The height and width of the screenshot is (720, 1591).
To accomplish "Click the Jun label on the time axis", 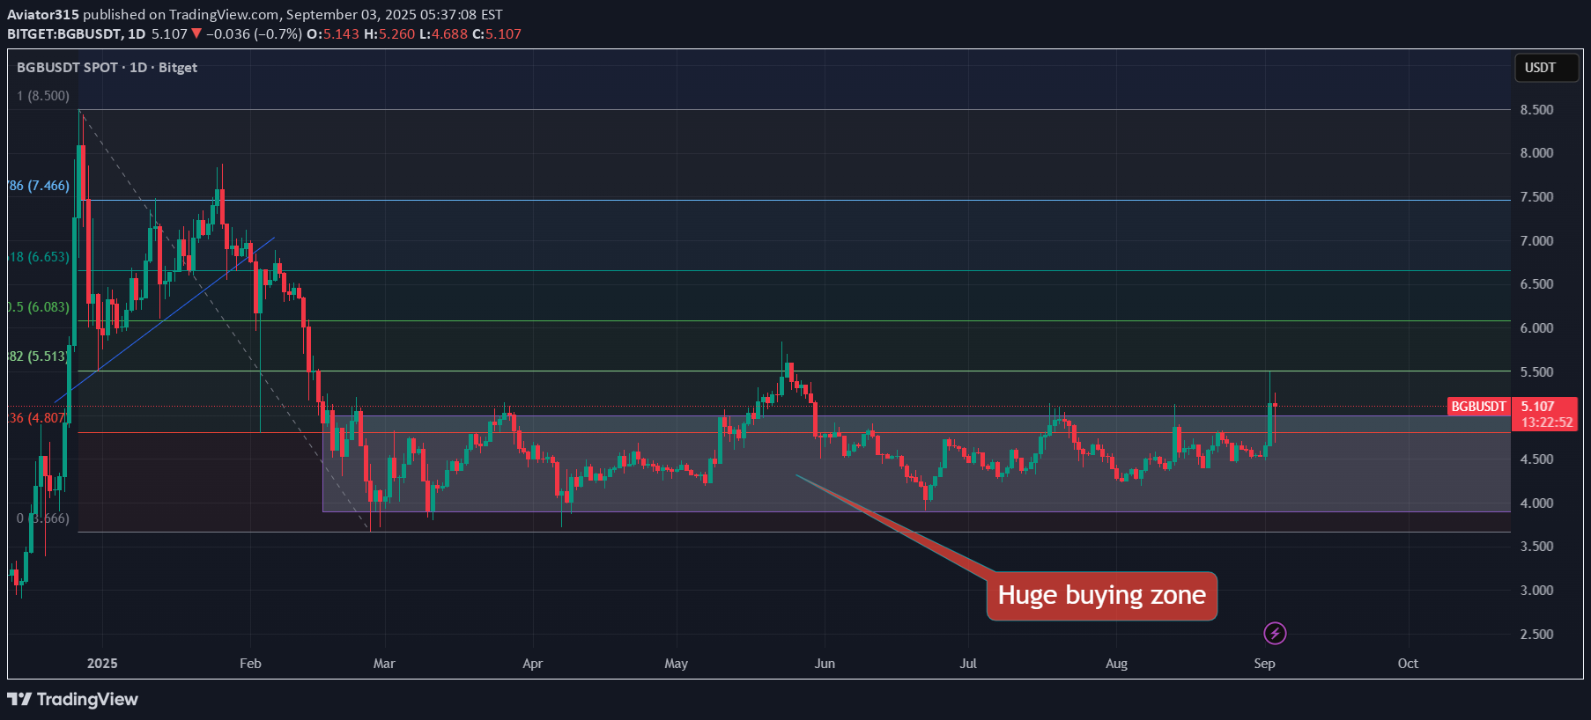I will [825, 664].
